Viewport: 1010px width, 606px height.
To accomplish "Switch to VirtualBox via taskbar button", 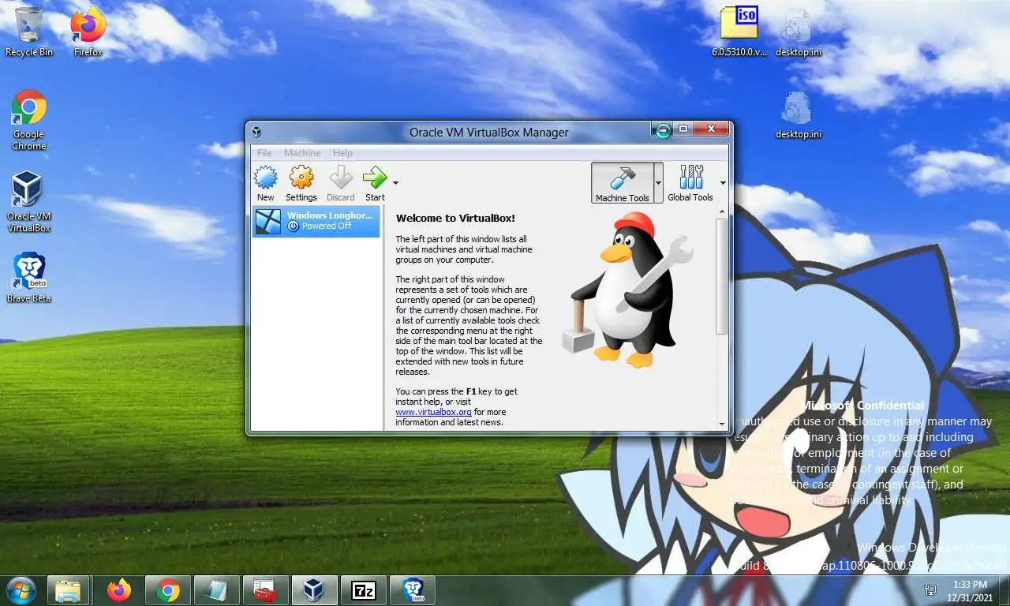I will (x=315, y=589).
